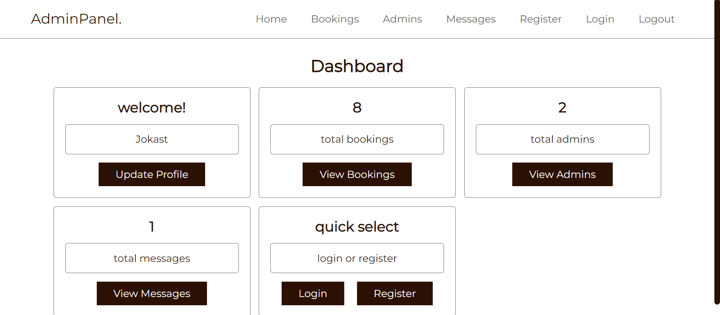Click the AdminPanel logo
The width and height of the screenshot is (720, 315).
tap(76, 19)
